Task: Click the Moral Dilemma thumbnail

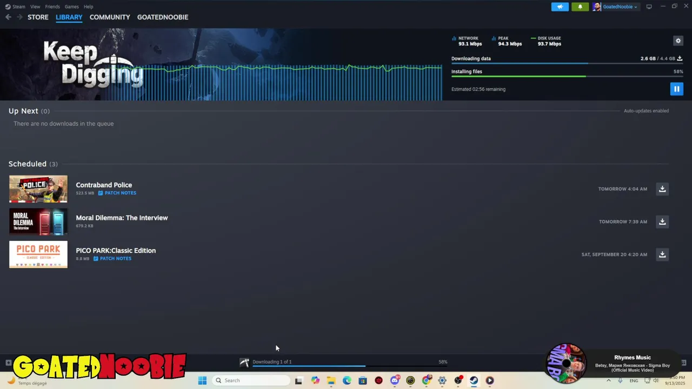Action: pyautogui.click(x=38, y=222)
